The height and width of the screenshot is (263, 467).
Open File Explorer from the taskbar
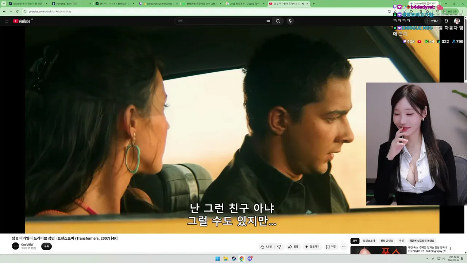[x=225, y=259]
